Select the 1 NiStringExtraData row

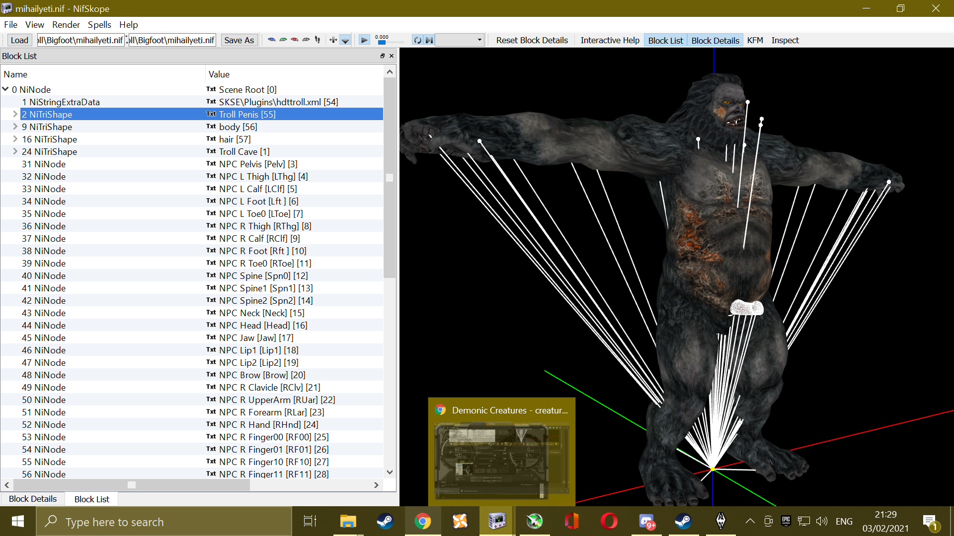[192, 102]
